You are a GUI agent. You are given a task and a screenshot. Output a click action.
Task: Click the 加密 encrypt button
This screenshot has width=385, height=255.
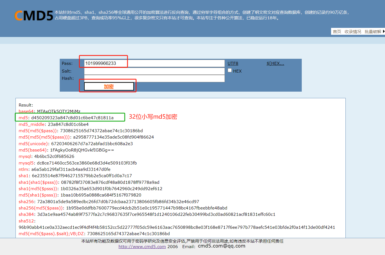tap(109, 86)
